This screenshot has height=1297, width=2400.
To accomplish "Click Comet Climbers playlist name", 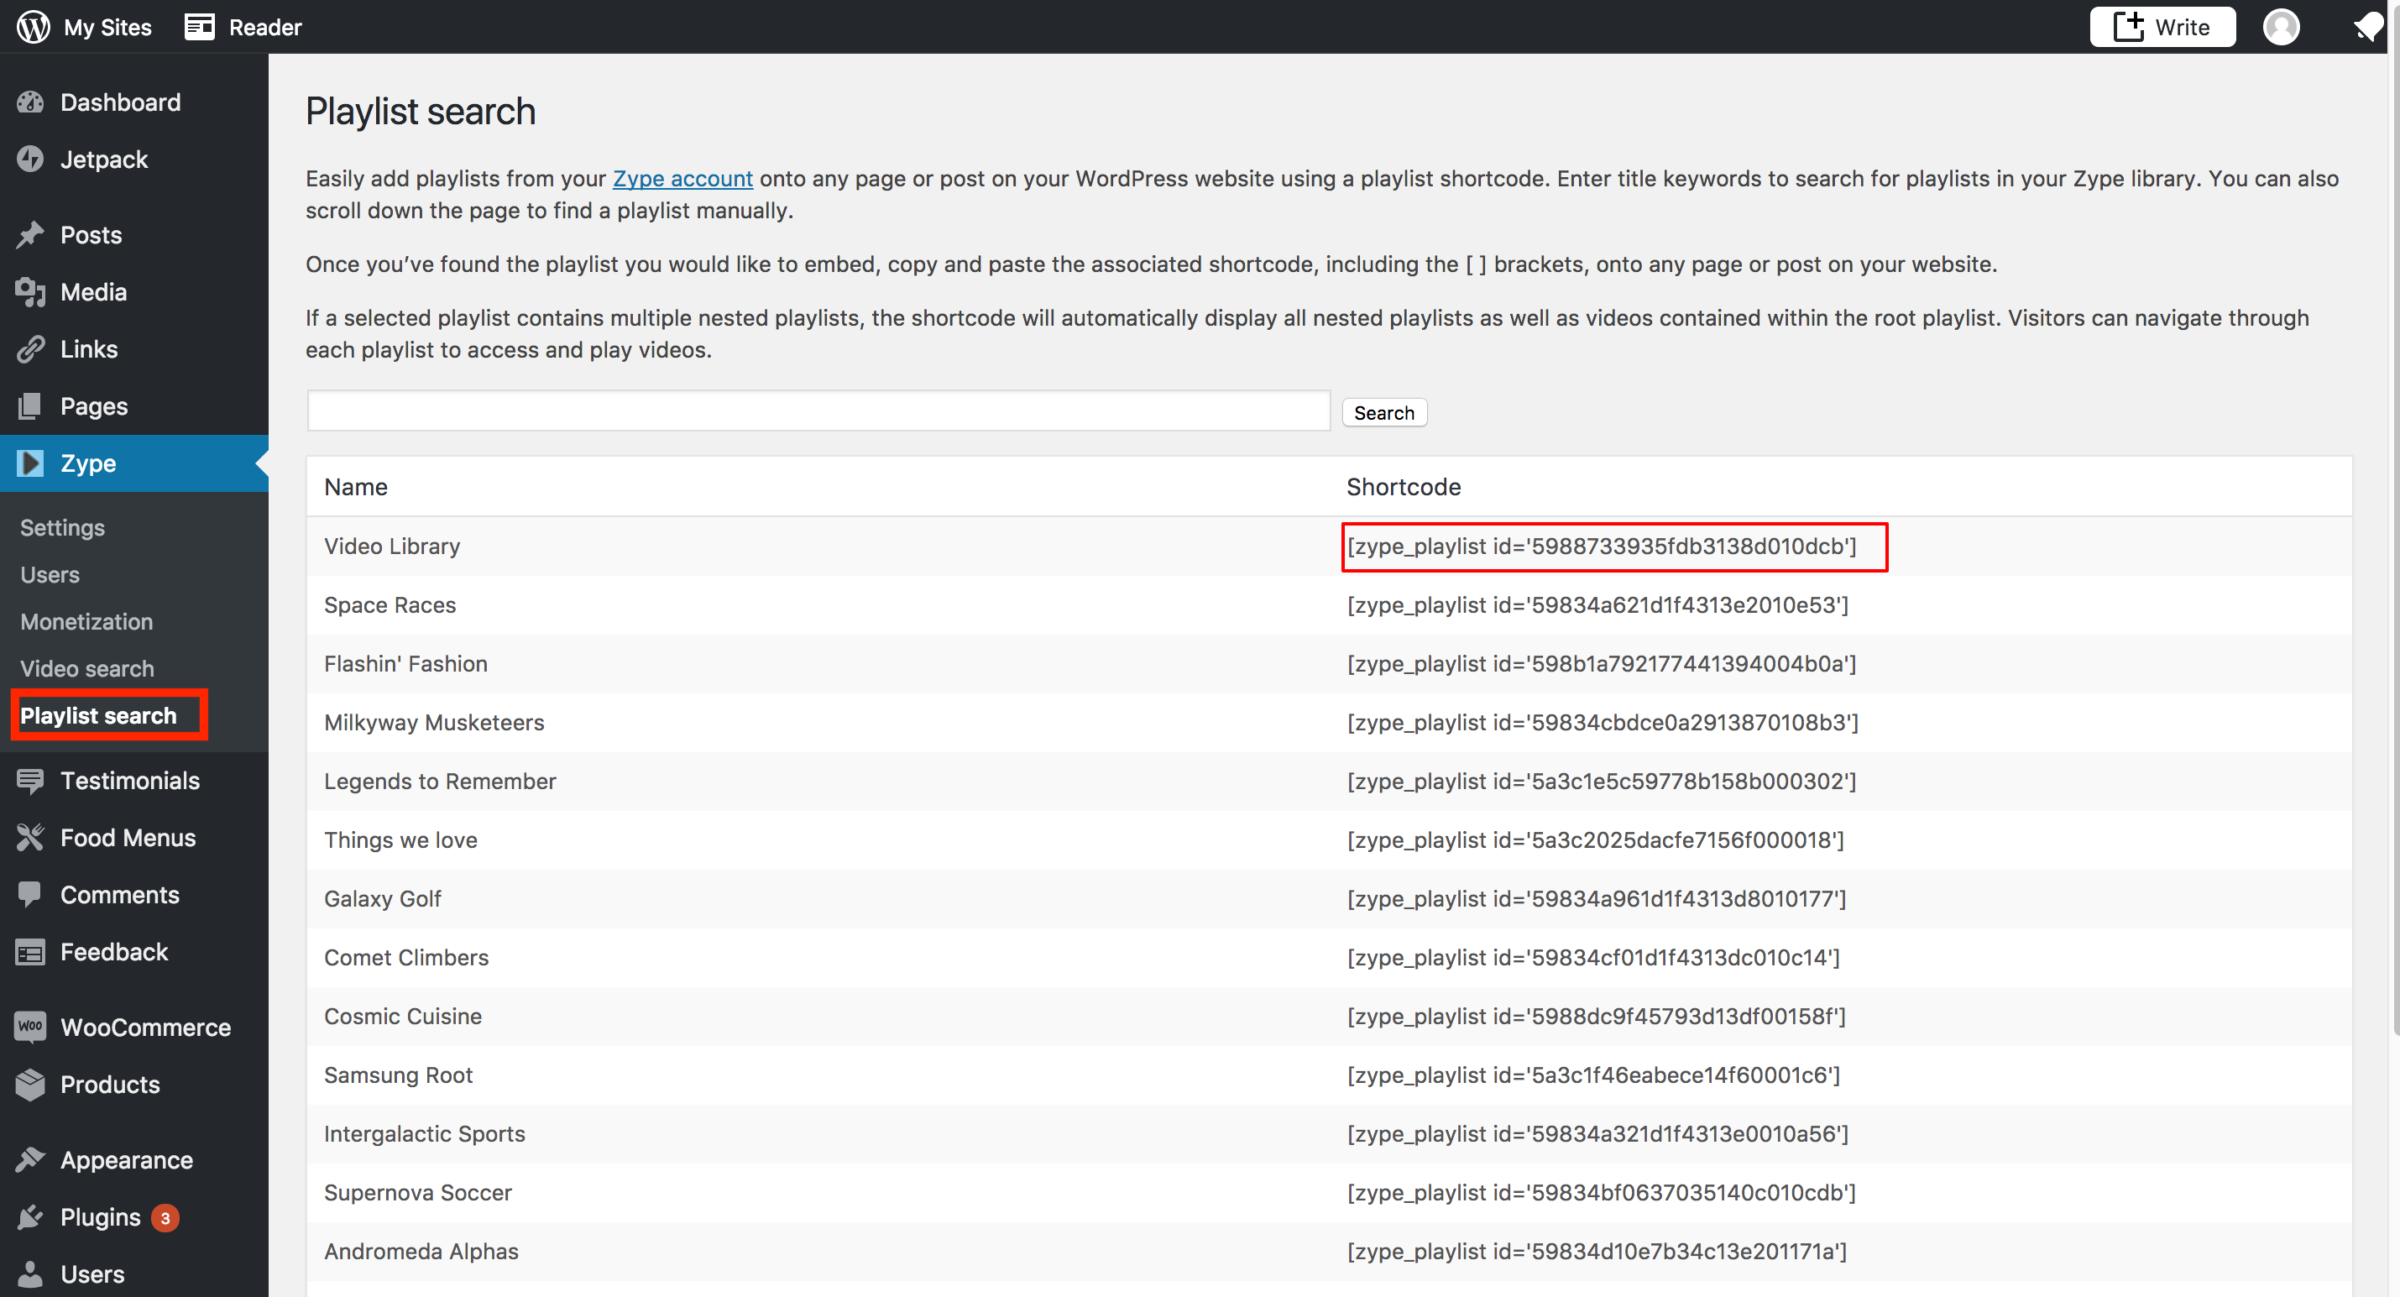I will 406,957.
